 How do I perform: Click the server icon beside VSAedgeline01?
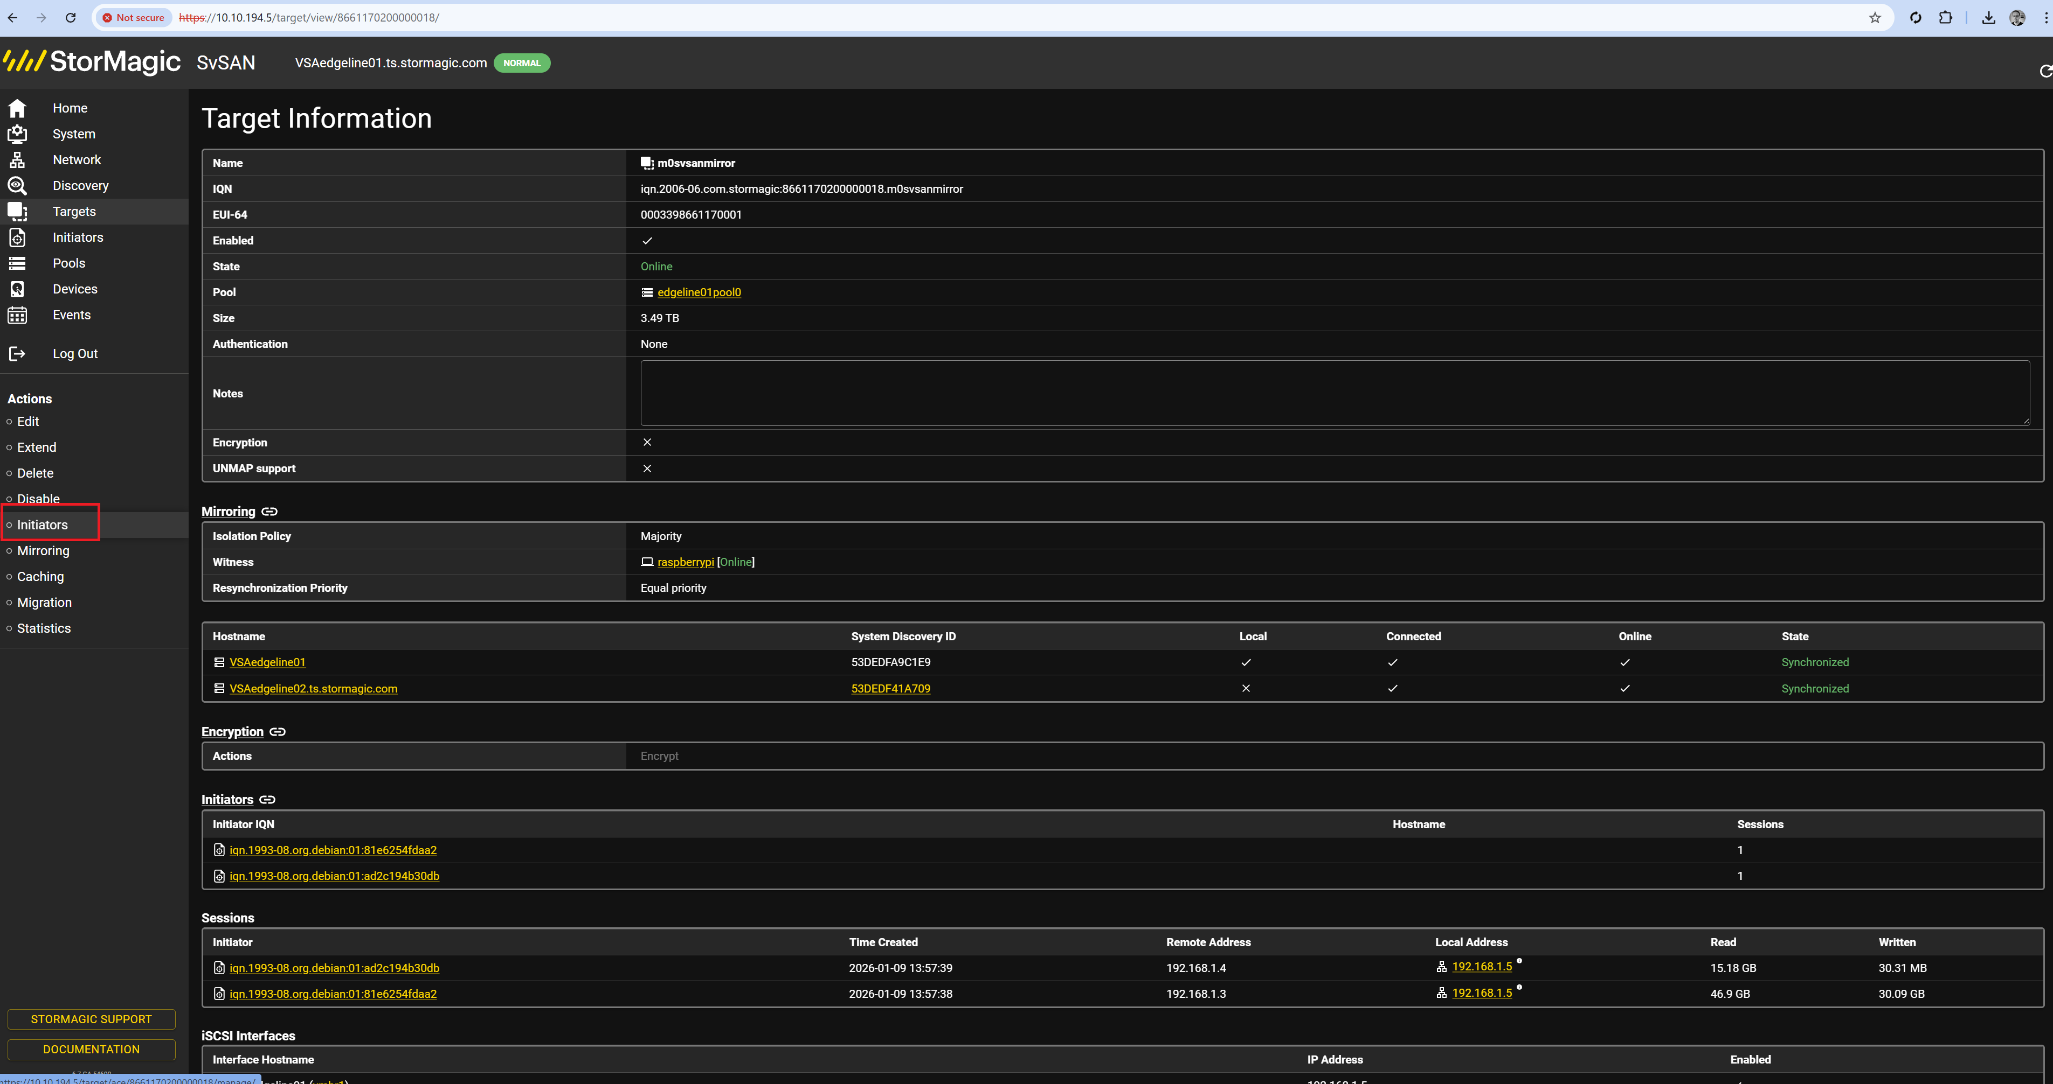pos(219,663)
